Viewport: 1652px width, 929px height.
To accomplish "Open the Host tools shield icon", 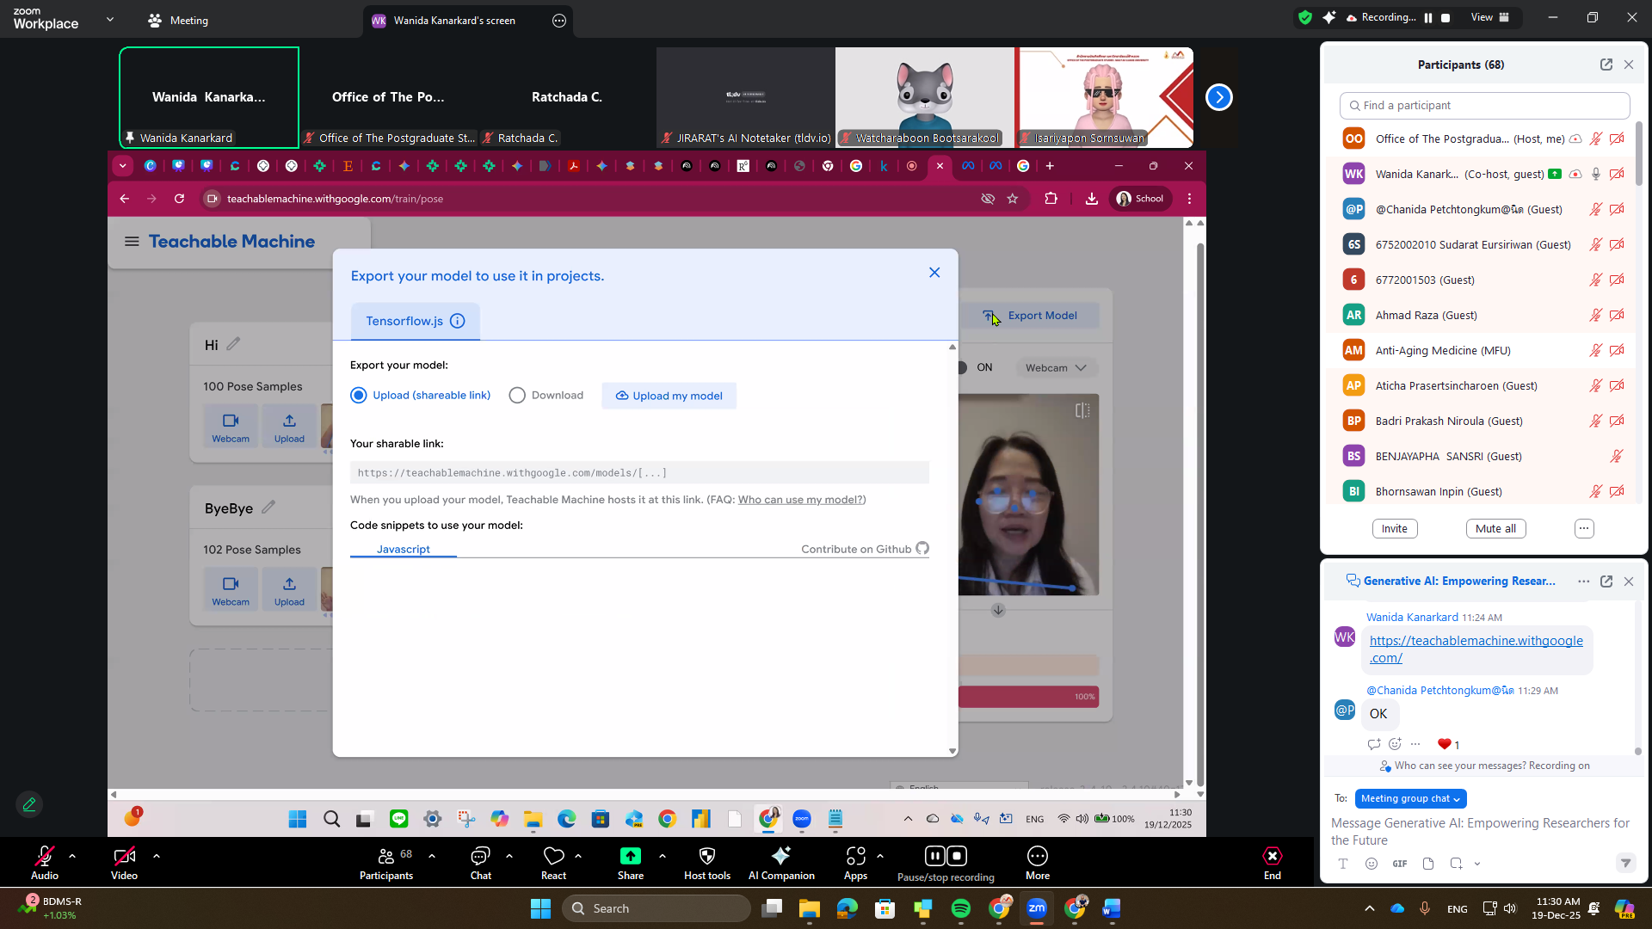I will pyautogui.click(x=706, y=856).
